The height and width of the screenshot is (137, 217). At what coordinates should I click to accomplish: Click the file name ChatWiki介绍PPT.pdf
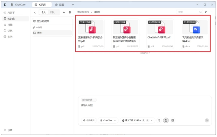[159, 38]
